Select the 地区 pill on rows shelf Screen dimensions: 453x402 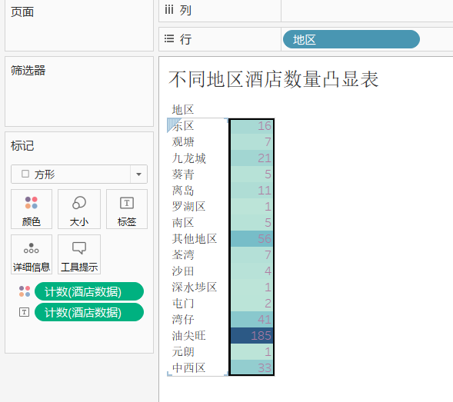click(351, 39)
